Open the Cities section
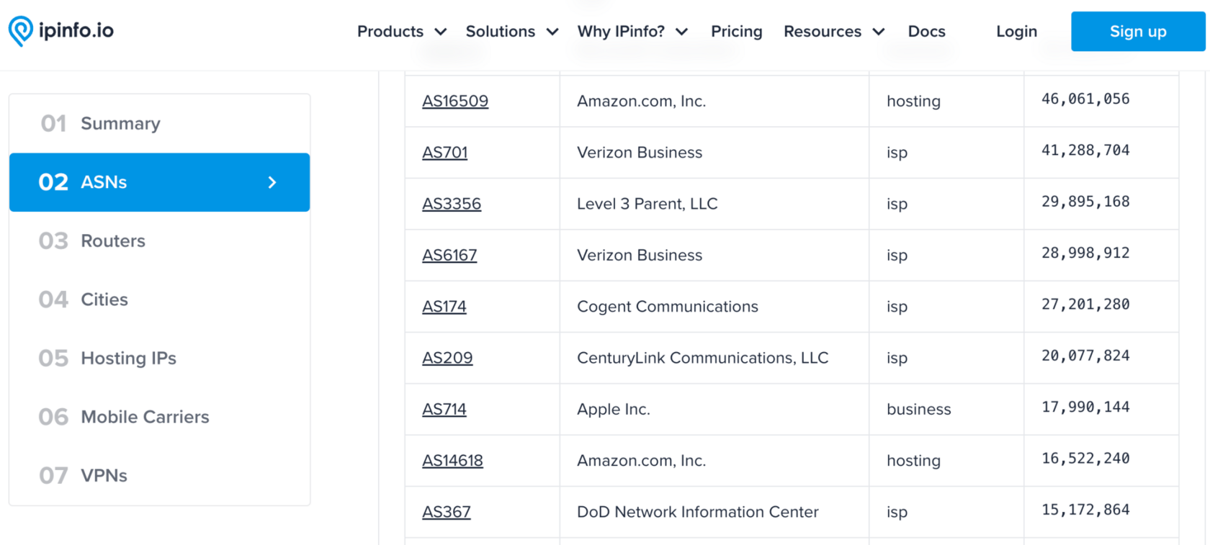 [104, 299]
